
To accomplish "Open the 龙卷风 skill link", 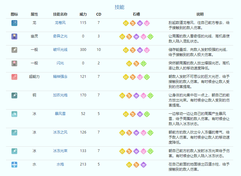I will 60,23.
